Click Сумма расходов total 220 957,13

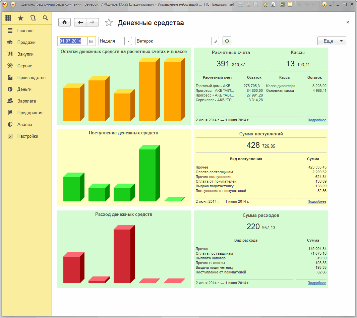[261, 227]
